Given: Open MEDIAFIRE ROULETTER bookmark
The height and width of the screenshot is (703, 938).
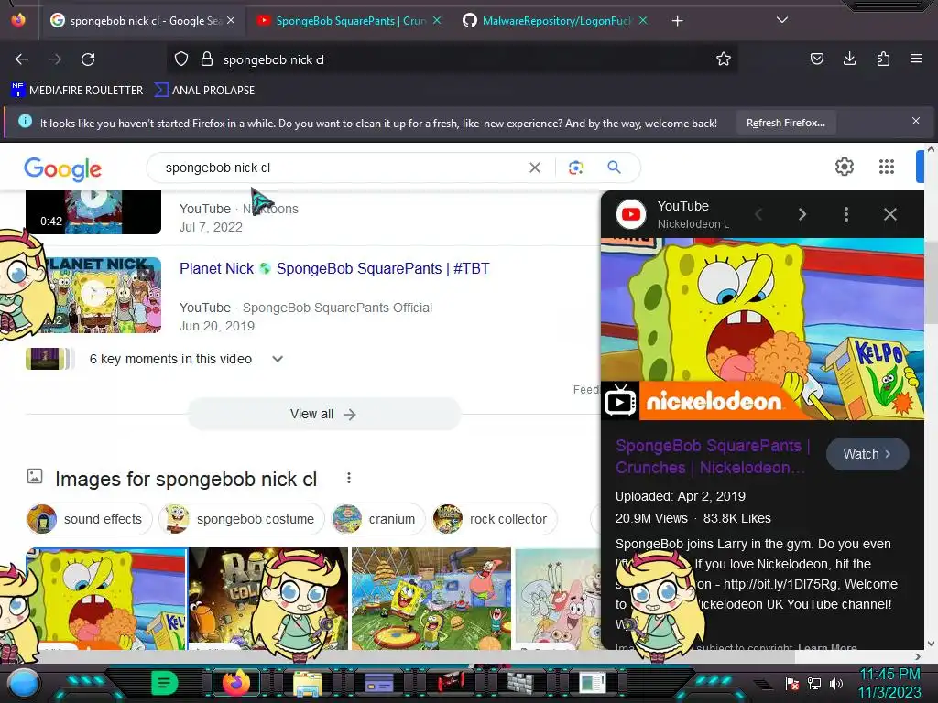Looking at the screenshot, I should tap(77, 91).
